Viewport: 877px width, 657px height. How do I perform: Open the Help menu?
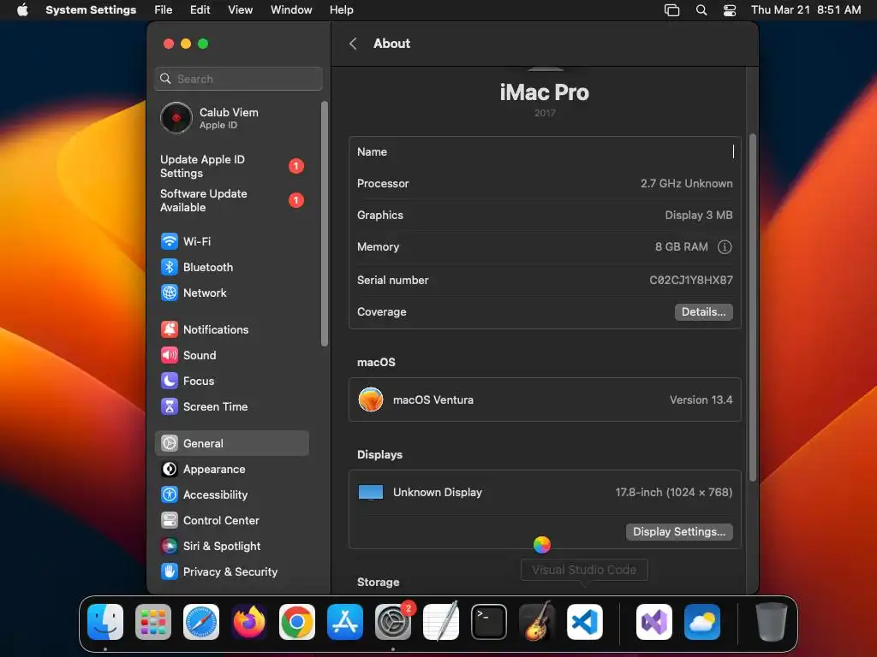click(341, 10)
